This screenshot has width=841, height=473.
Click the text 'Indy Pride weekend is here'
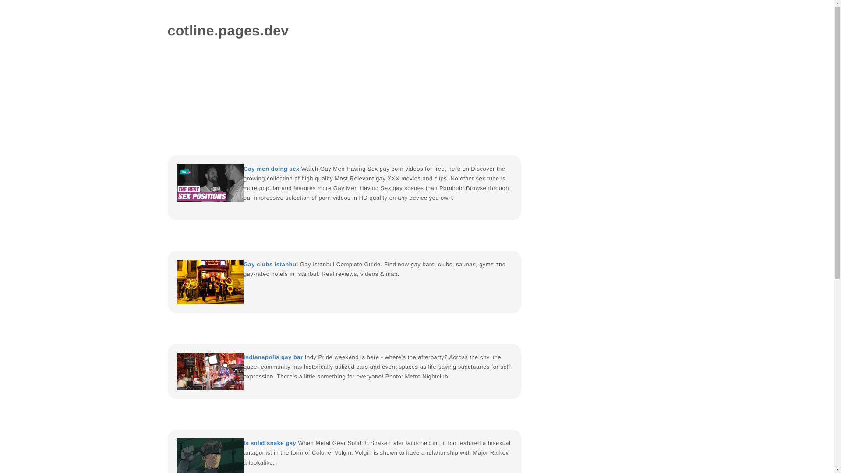coord(342,357)
